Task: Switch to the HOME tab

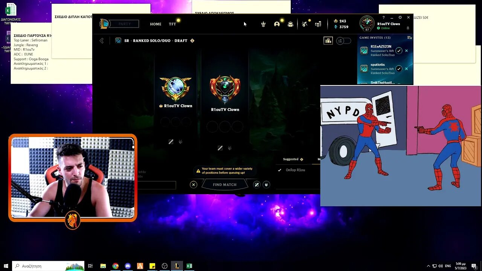Action: pyautogui.click(x=156, y=24)
